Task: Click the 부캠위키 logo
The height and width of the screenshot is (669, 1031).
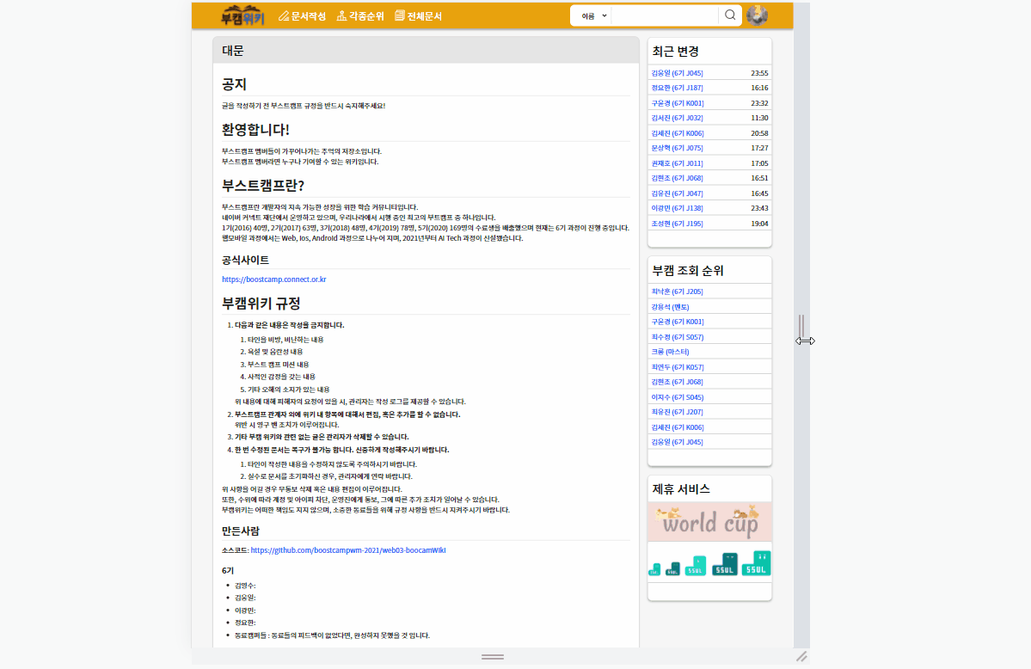Action: (x=242, y=15)
